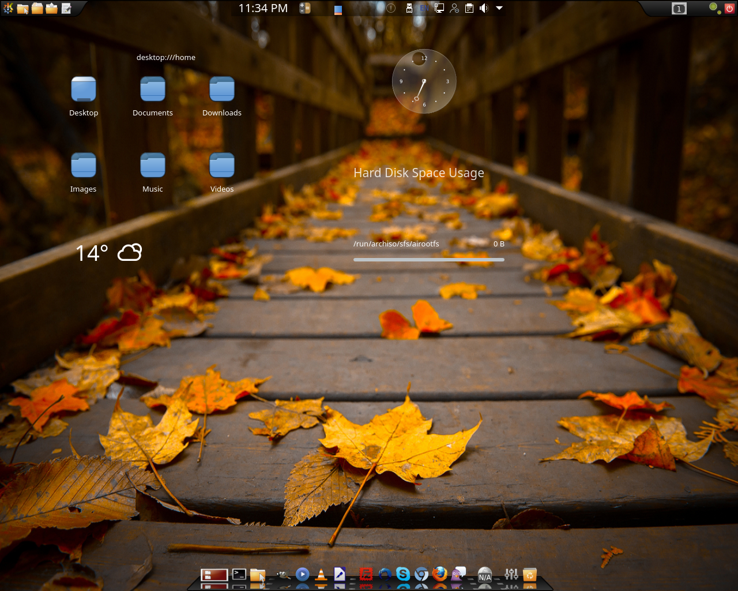The height and width of the screenshot is (591, 738).
Task: Open the audio mixer dock icon
Action: [511, 574]
